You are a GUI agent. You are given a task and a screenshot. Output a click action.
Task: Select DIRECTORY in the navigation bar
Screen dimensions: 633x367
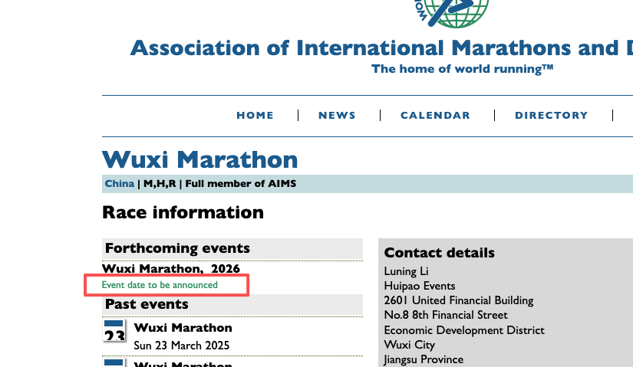(x=551, y=115)
